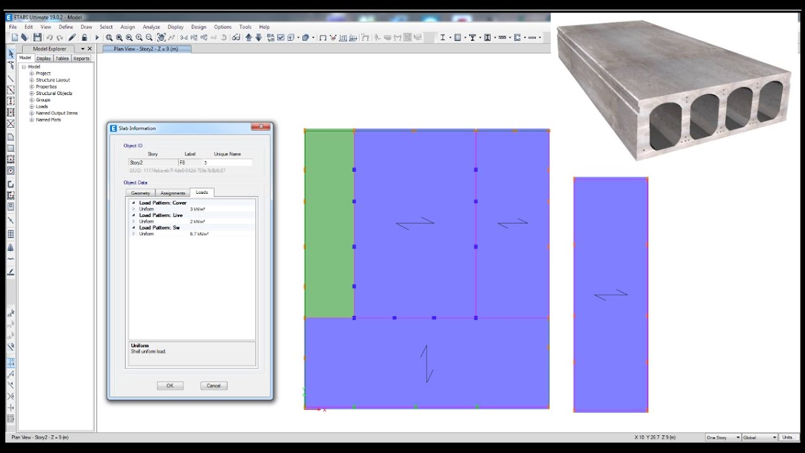Open the Define menu

point(66,27)
